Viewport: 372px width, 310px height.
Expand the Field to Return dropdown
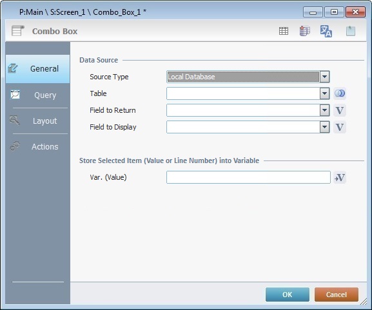[x=324, y=110]
